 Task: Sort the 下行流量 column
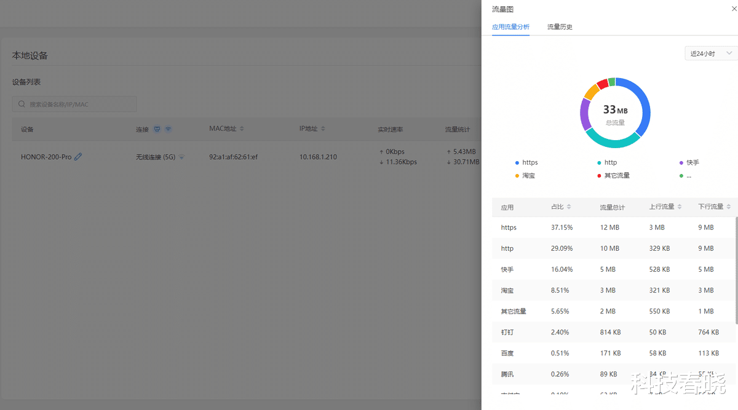pyautogui.click(x=729, y=207)
